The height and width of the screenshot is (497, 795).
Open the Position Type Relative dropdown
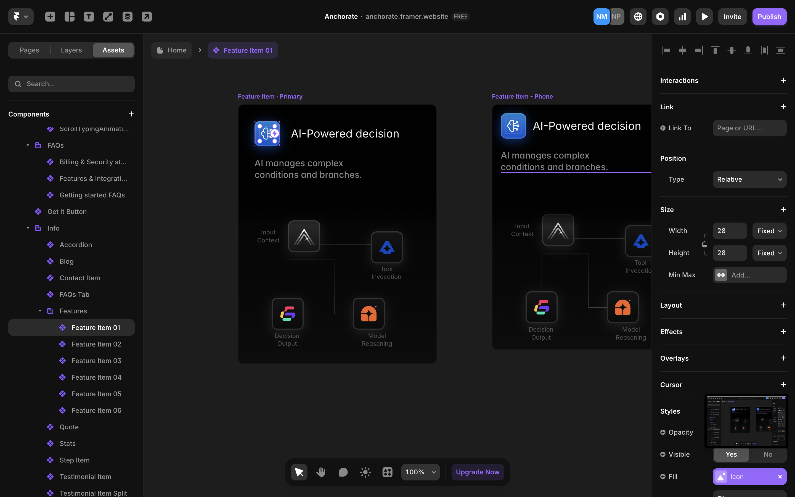749,179
